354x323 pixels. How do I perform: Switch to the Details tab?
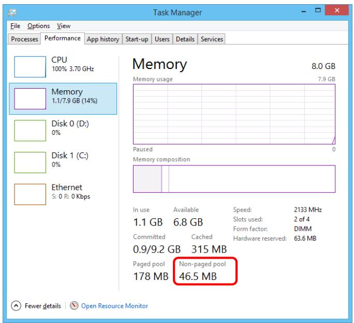point(185,39)
